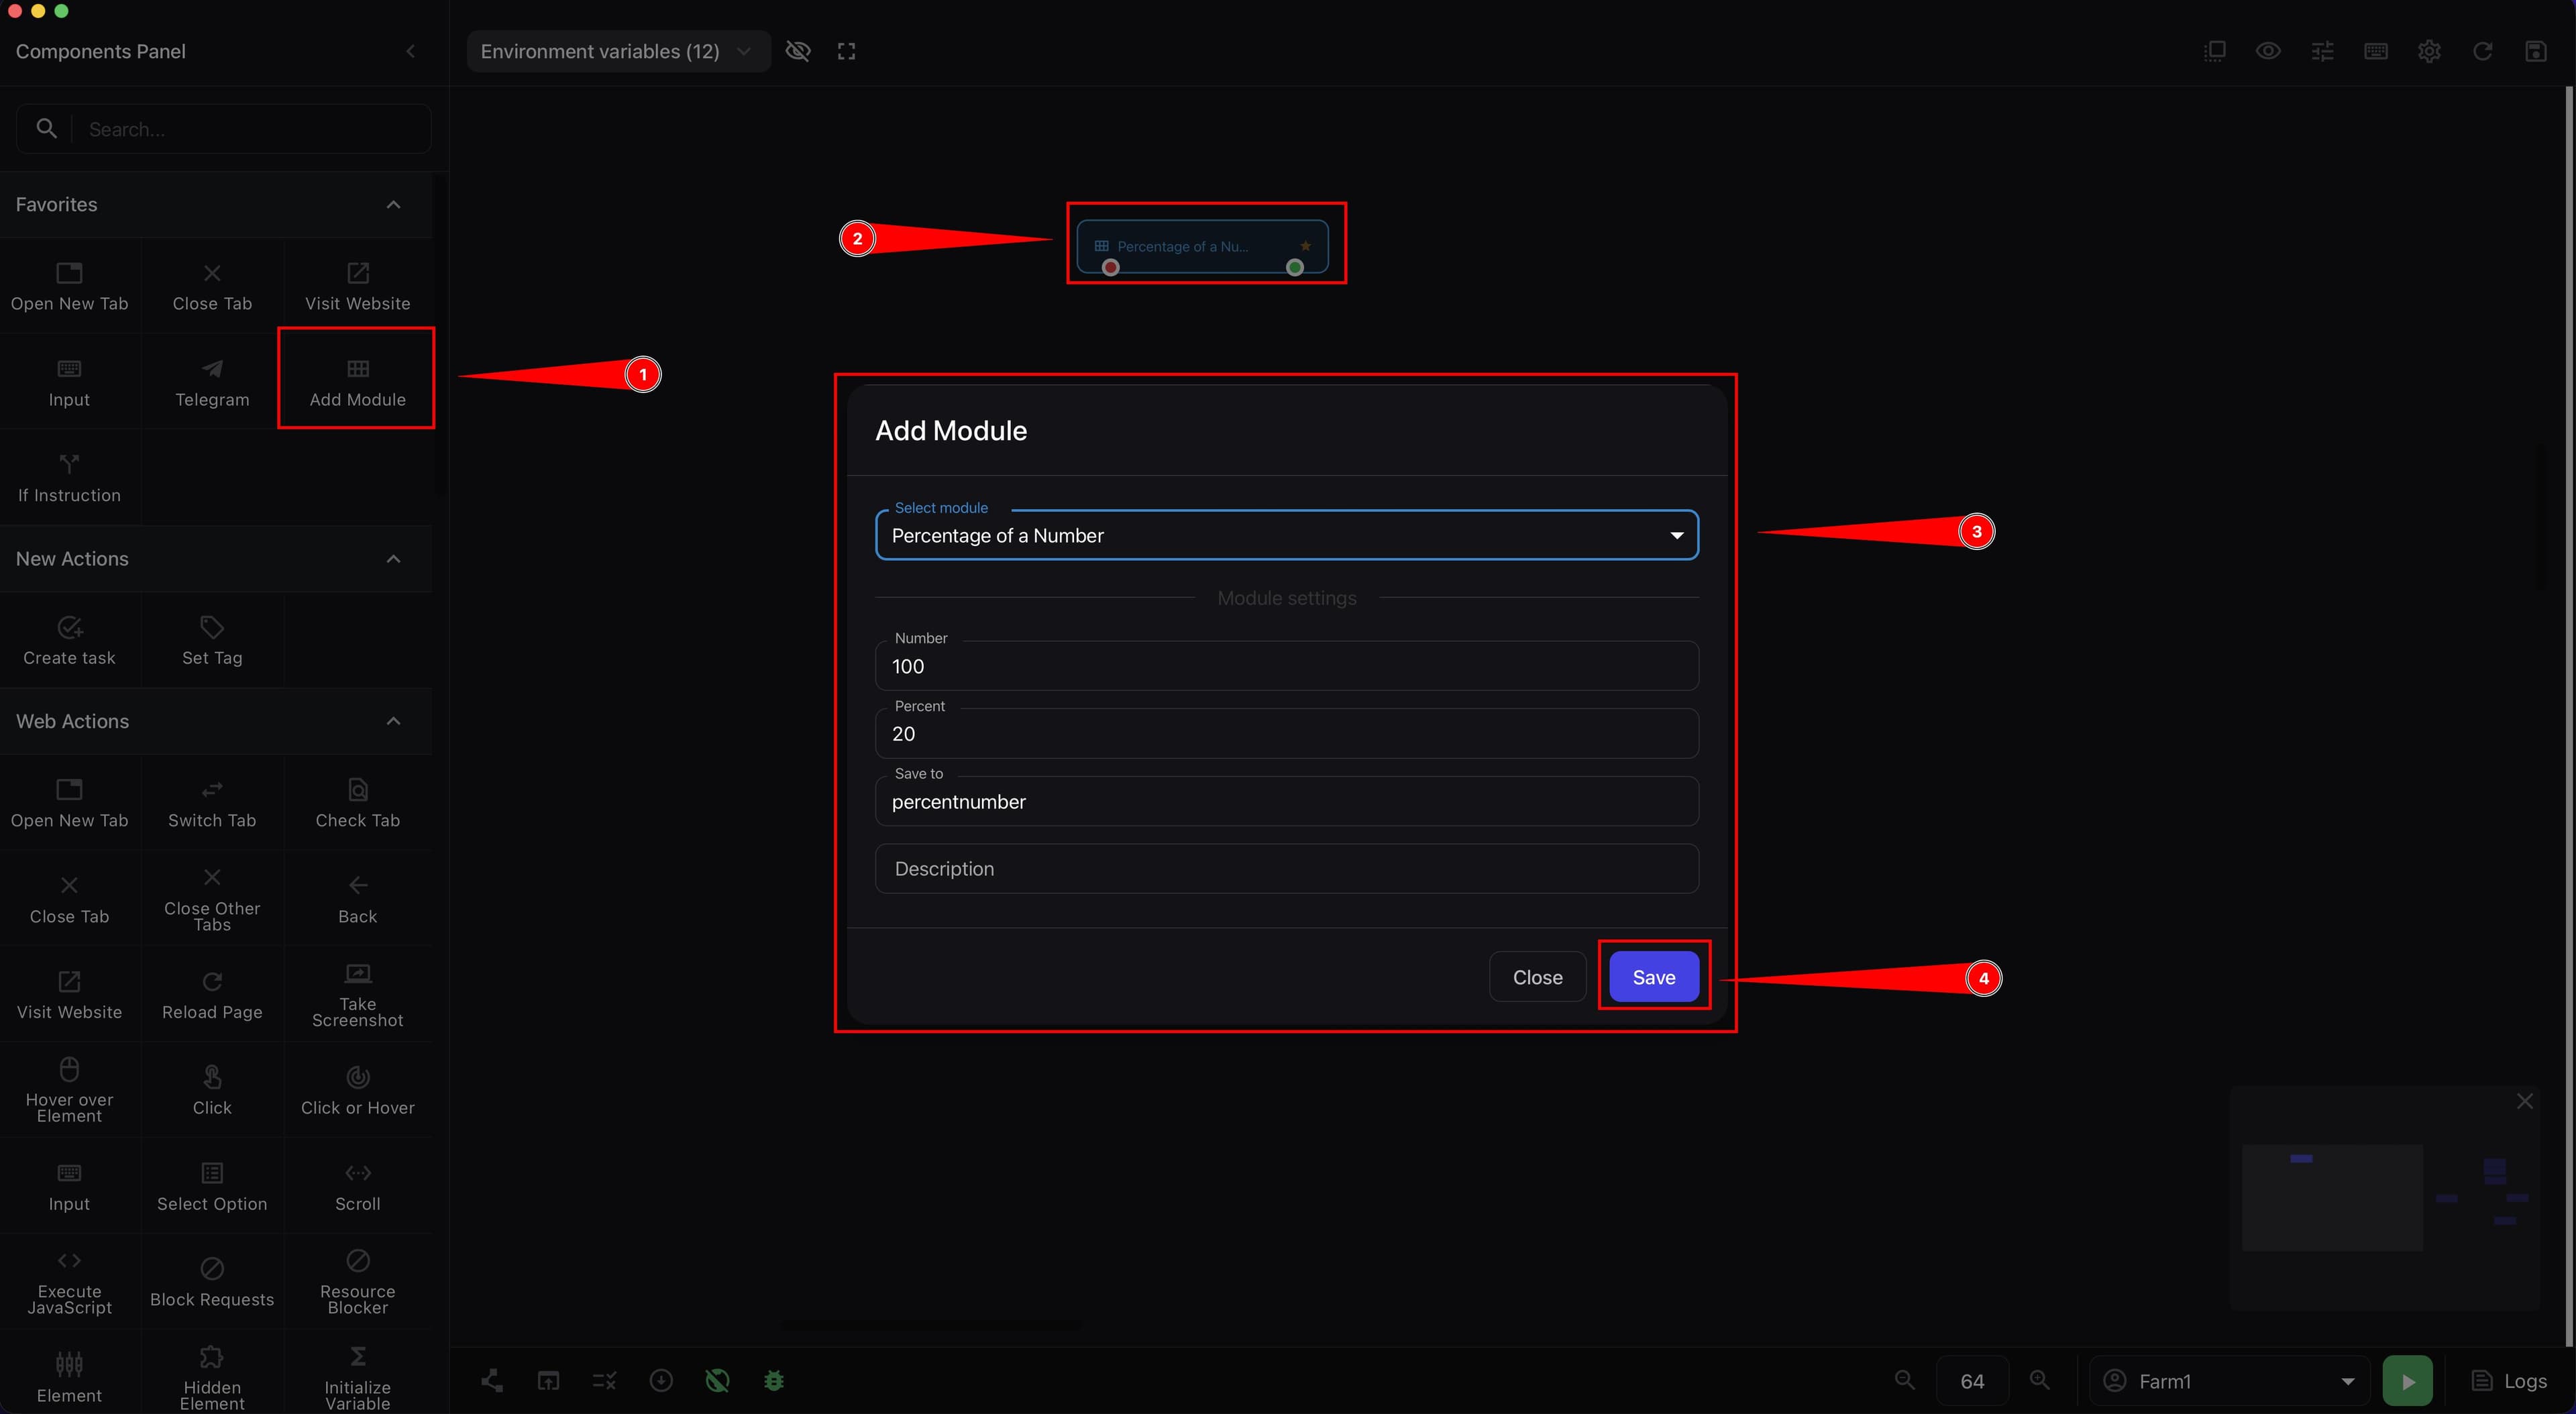
Task: Click the refresh icon in top toolbar
Action: (x=2482, y=51)
